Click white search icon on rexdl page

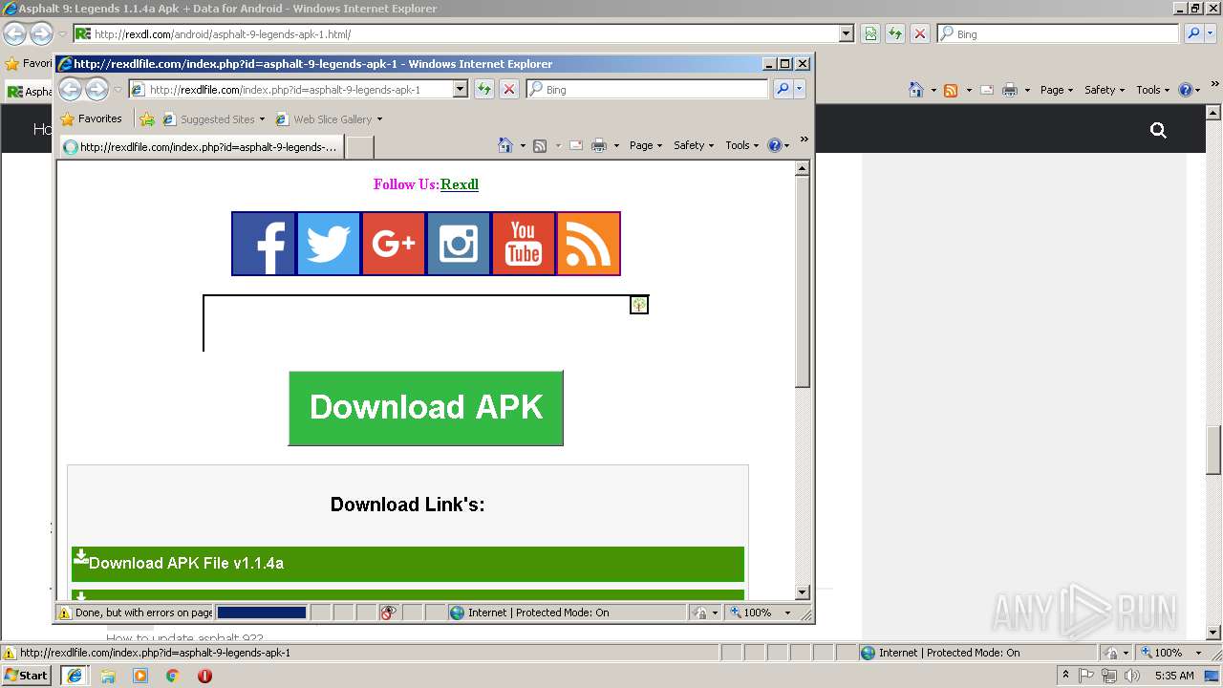(1158, 130)
